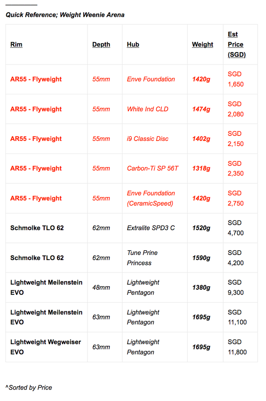Click the Weight column header
The height and width of the screenshot is (401, 266).
pyautogui.click(x=202, y=45)
